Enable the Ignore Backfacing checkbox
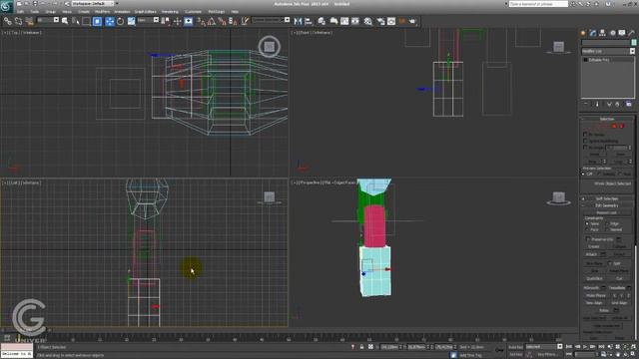Image resolution: width=639 pixels, height=359 pixels. [x=585, y=141]
